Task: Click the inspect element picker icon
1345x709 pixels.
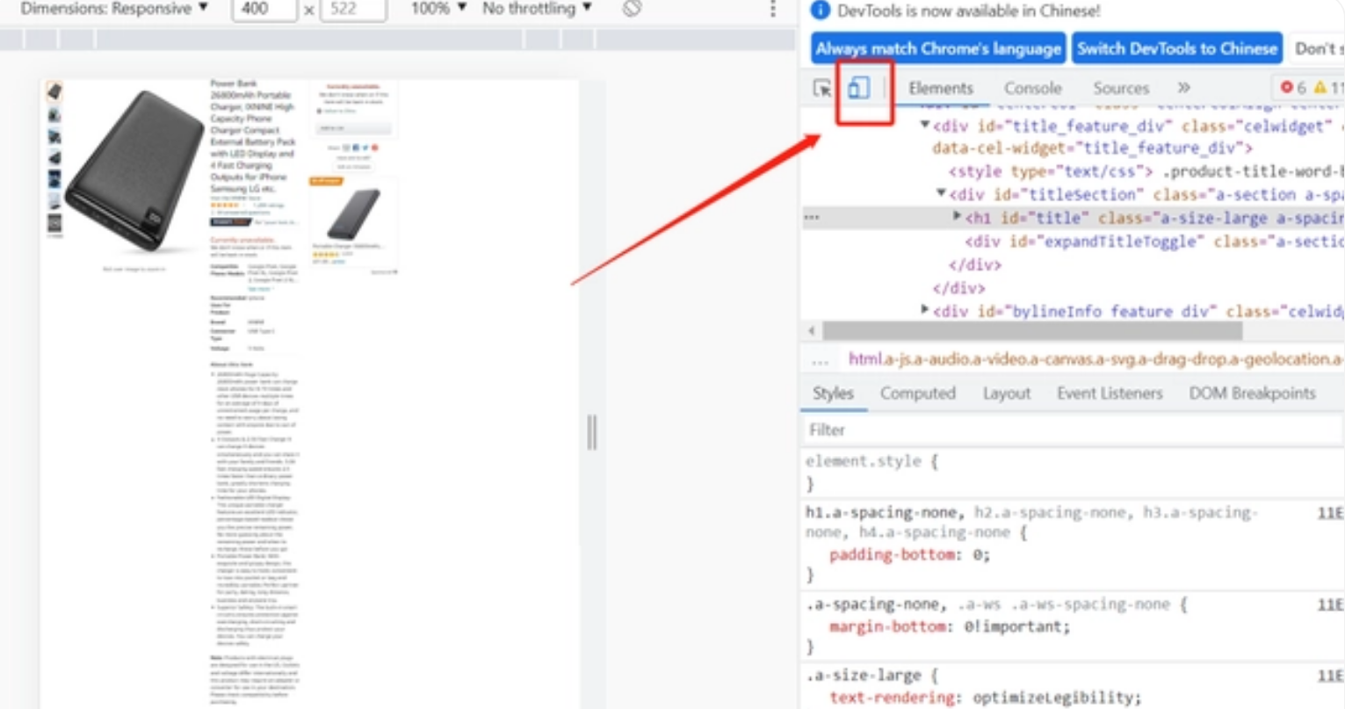Action: click(822, 89)
